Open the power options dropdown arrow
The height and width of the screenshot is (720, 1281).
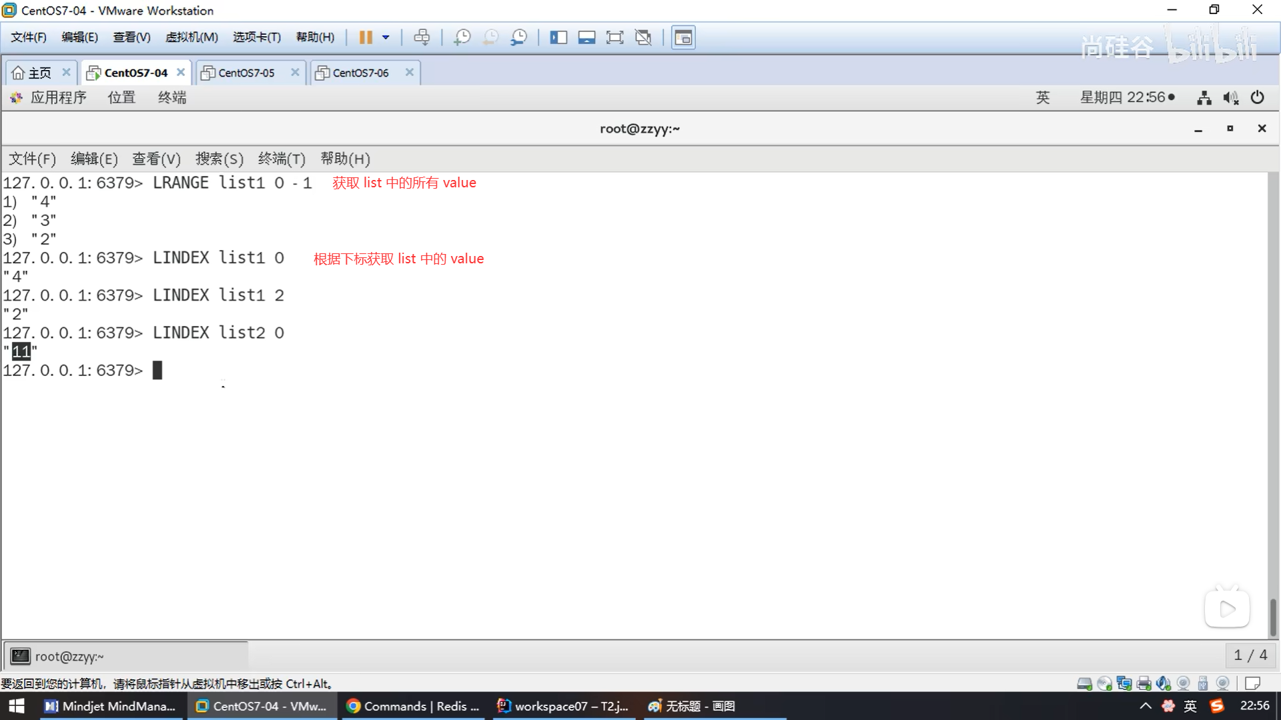pos(386,37)
